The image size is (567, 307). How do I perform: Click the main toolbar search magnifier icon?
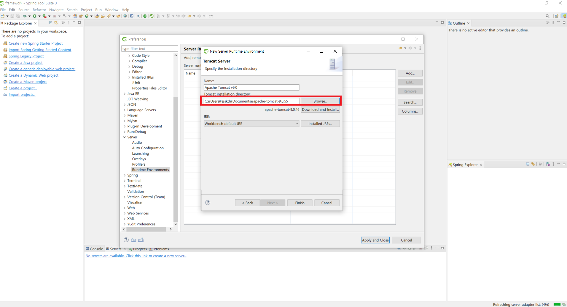547,16
